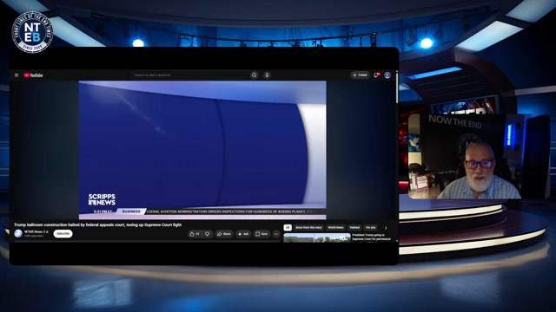This screenshot has height=312, width=556.
Task: Open the WTKR News 3 channel avatar
Action: [18, 233]
